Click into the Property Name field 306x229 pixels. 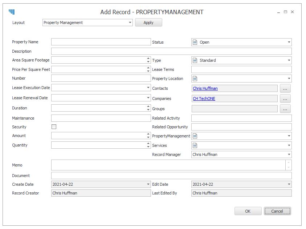[101, 42]
